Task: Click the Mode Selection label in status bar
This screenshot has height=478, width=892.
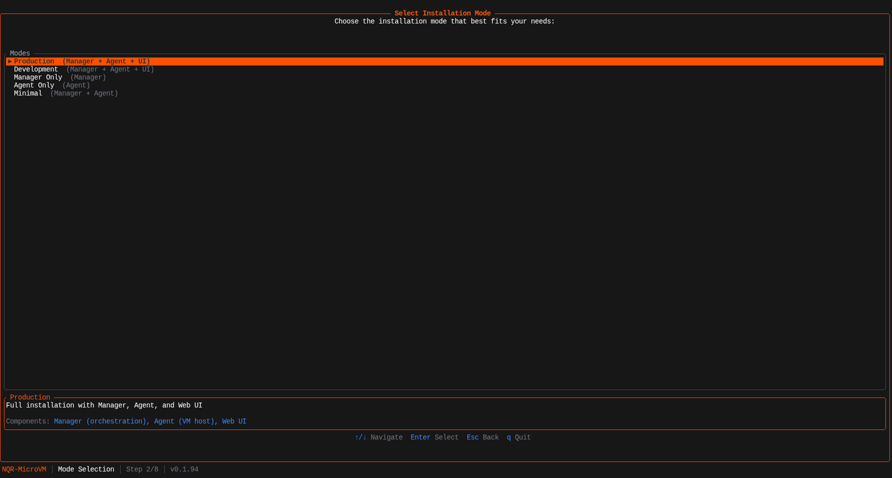Action: pos(86,469)
